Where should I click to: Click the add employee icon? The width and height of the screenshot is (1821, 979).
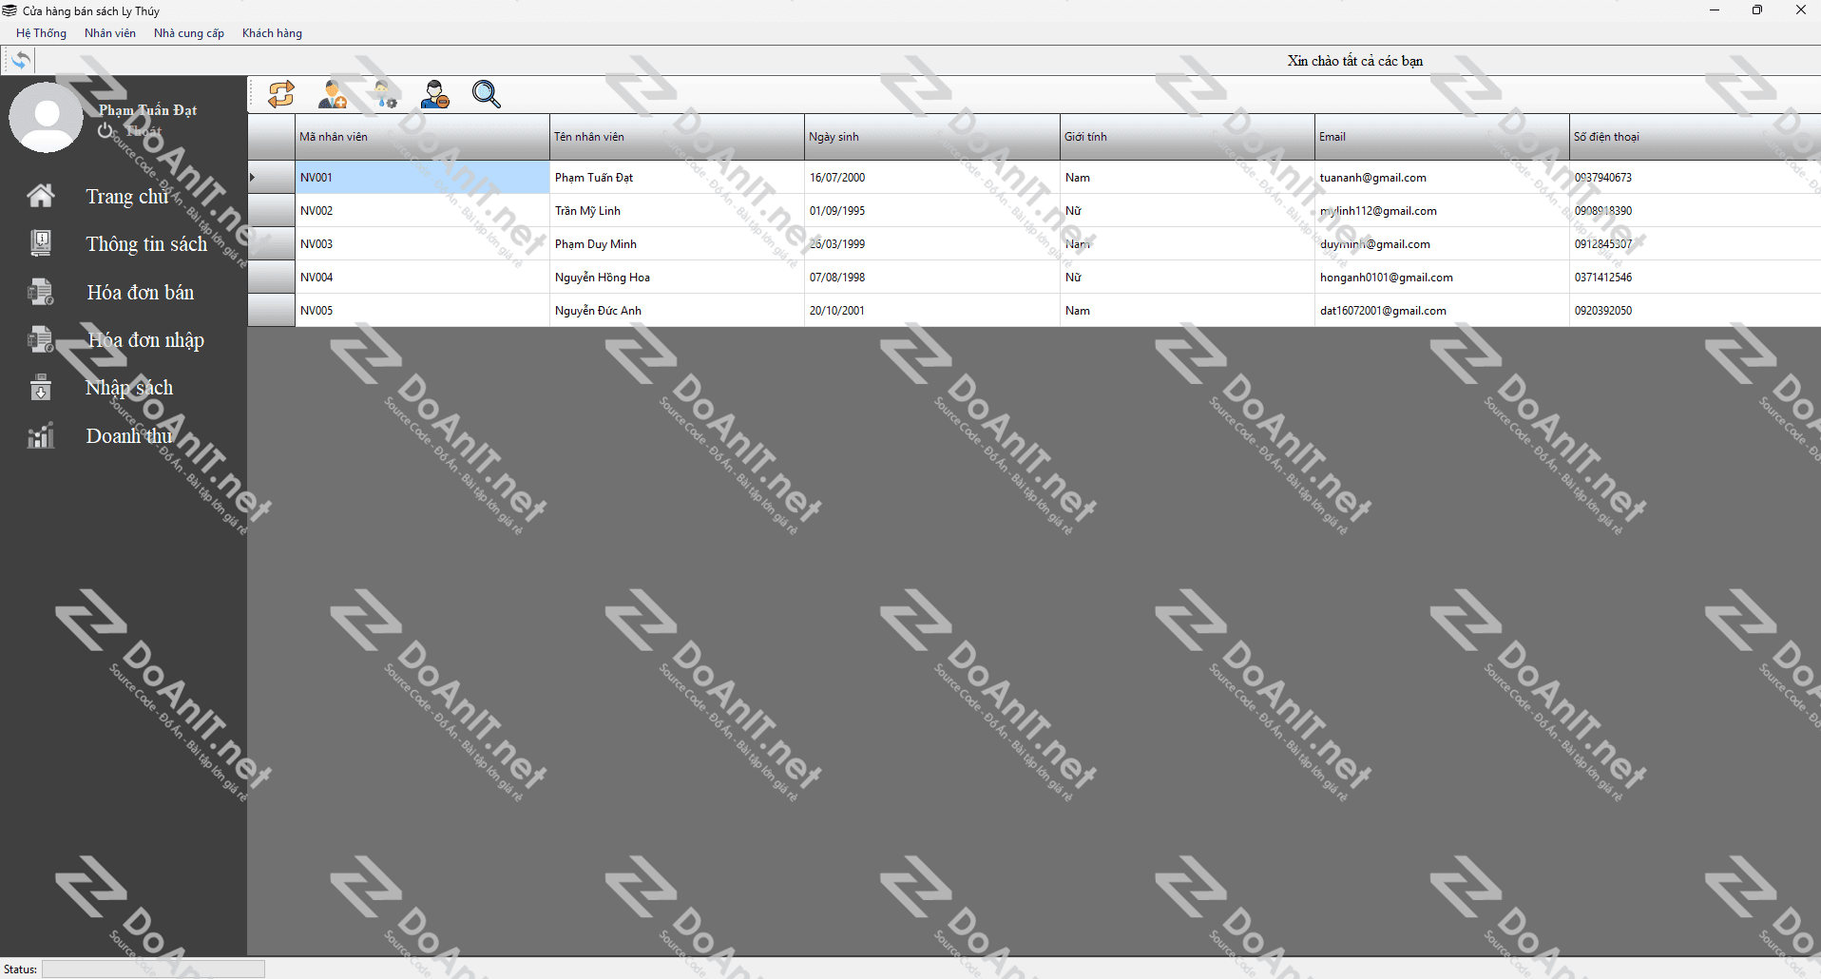(x=333, y=94)
